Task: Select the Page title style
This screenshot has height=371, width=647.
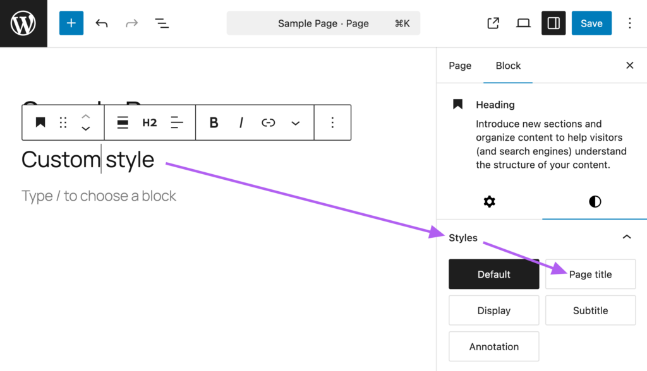Action: coord(590,274)
